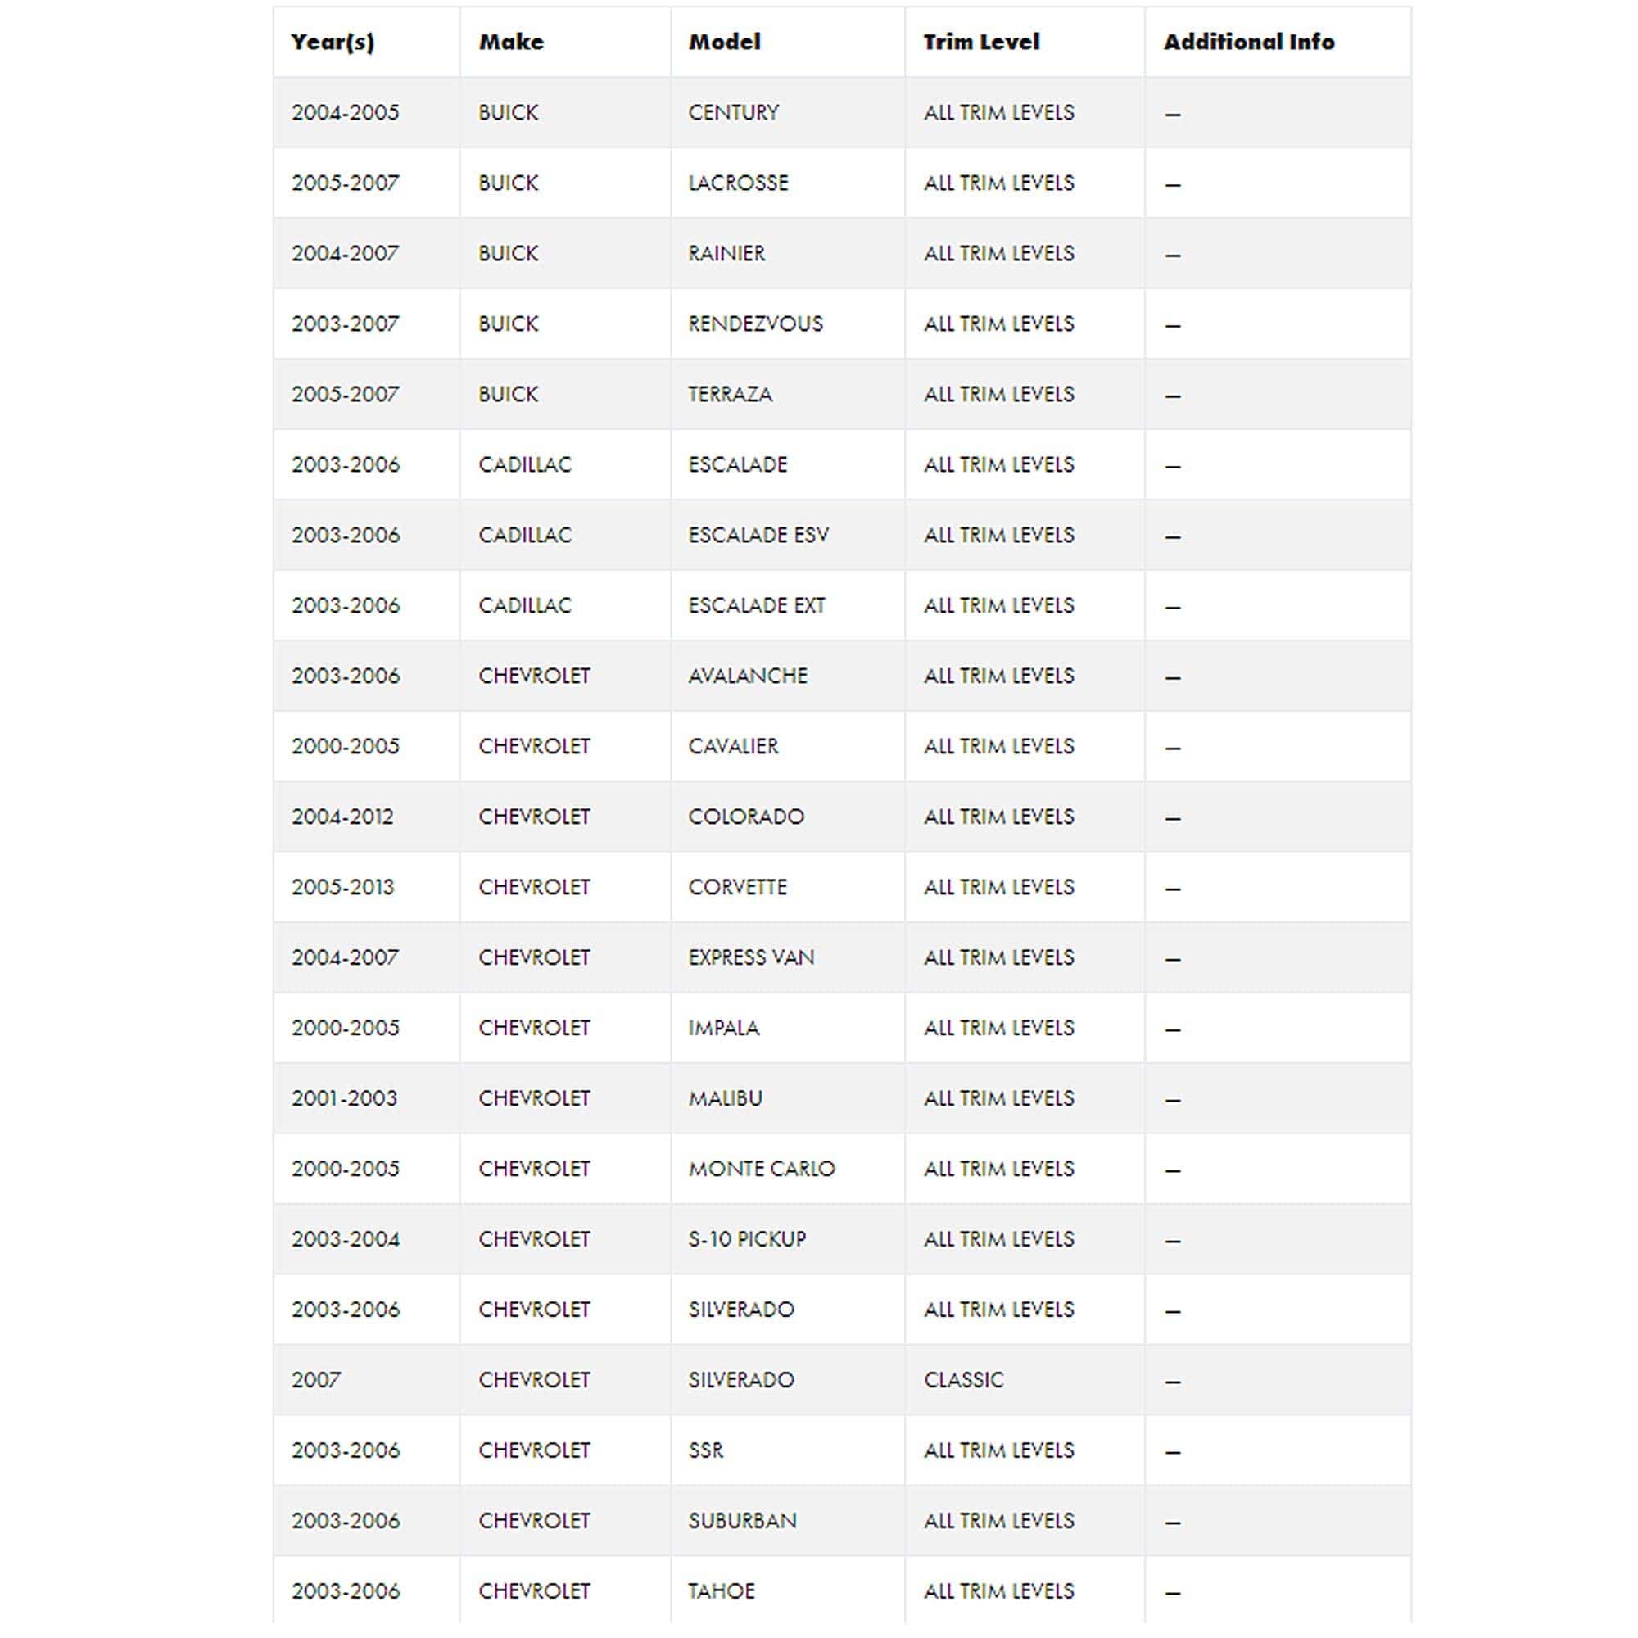
Task: Click the Trim Level column header
Action: [981, 43]
